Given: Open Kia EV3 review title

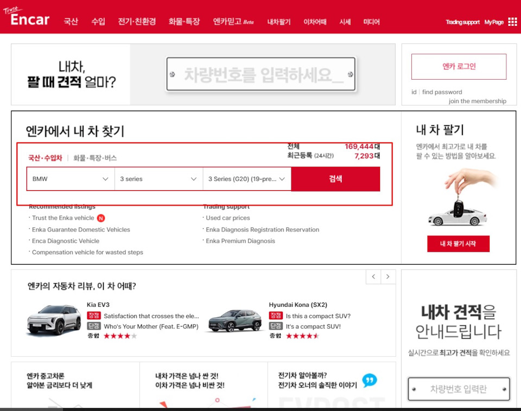Looking at the screenshot, I should (x=98, y=305).
